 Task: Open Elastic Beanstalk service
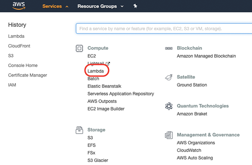(104, 86)
